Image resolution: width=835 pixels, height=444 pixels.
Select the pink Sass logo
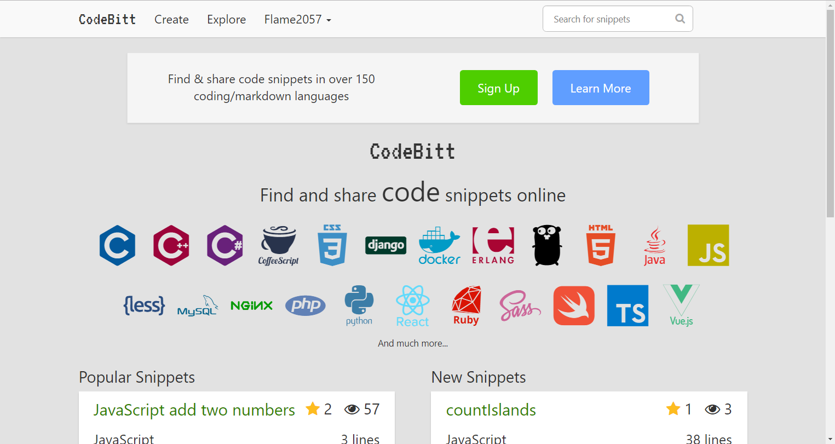click(x=520, y=305)
